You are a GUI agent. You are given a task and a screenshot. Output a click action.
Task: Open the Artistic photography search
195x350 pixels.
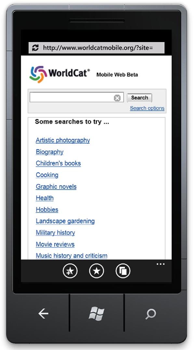63,140
